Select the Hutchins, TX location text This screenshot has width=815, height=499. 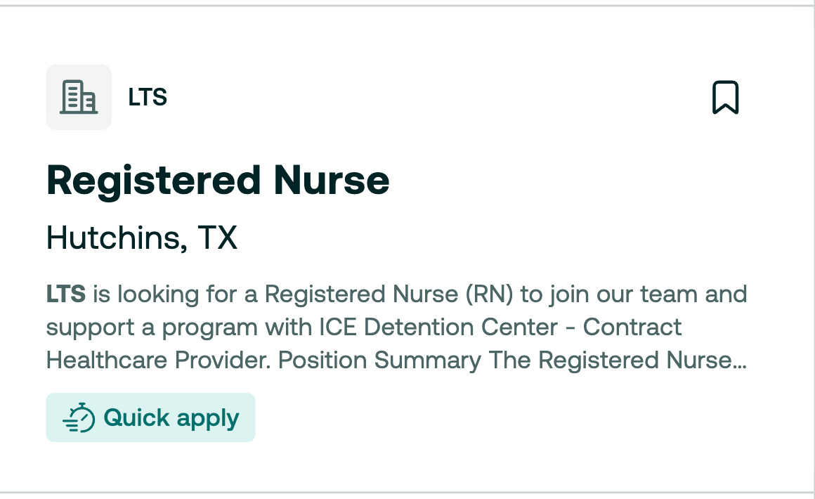(142, 238)
